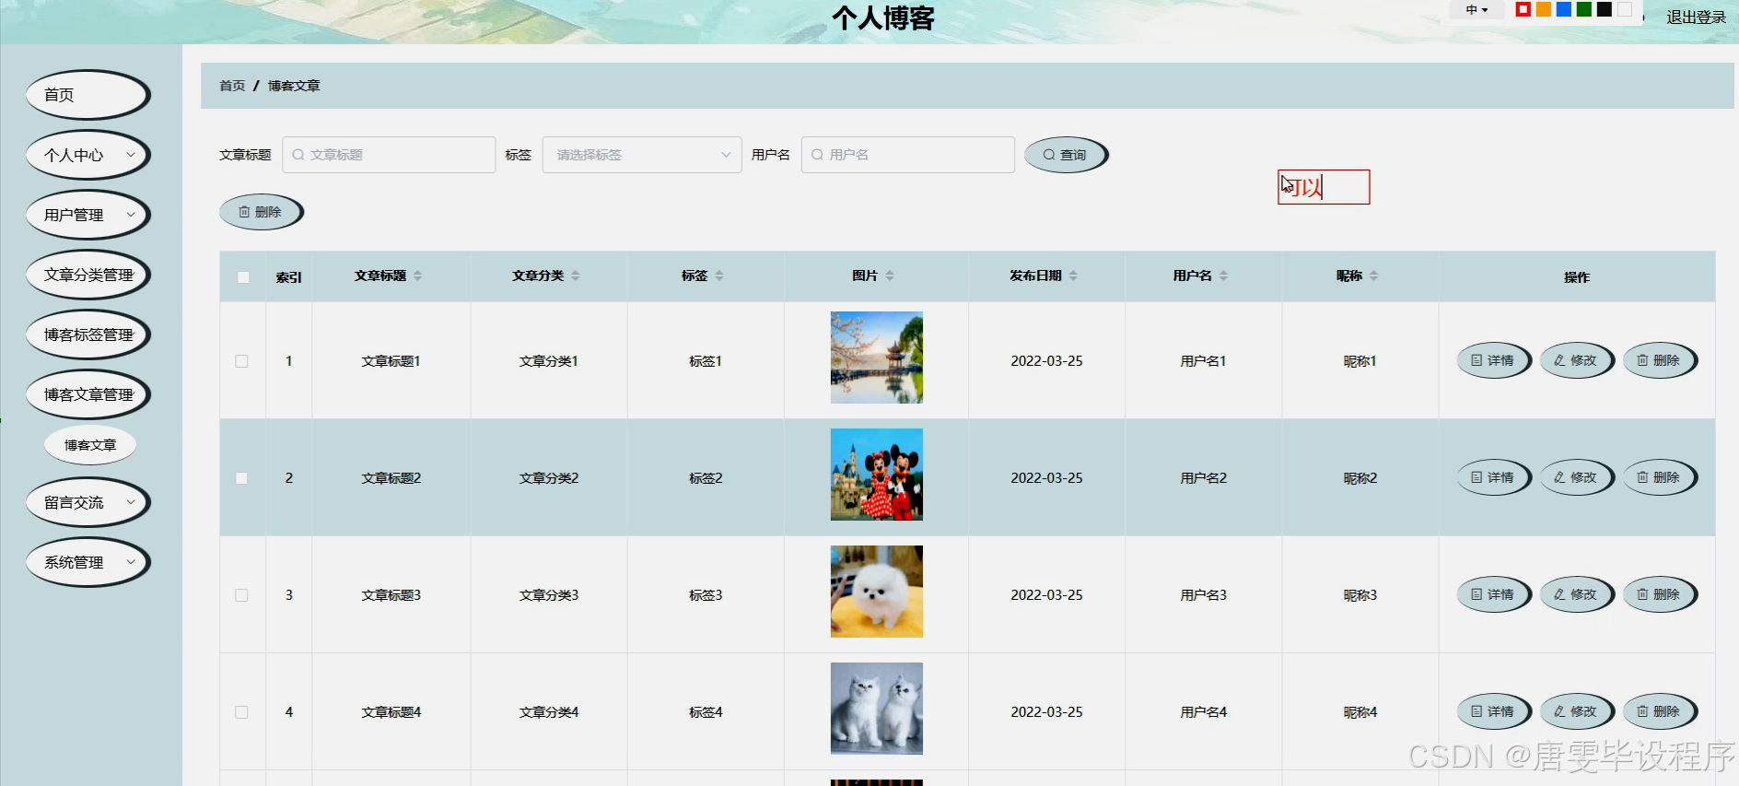Pick the black color swatch
1739x786 pixels.
pos(1604,9)
